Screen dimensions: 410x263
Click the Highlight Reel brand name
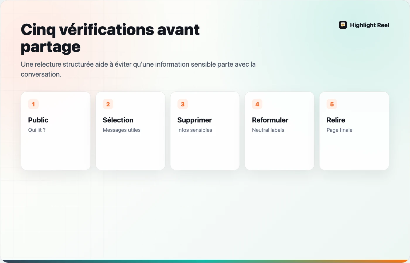click(370, 25)
